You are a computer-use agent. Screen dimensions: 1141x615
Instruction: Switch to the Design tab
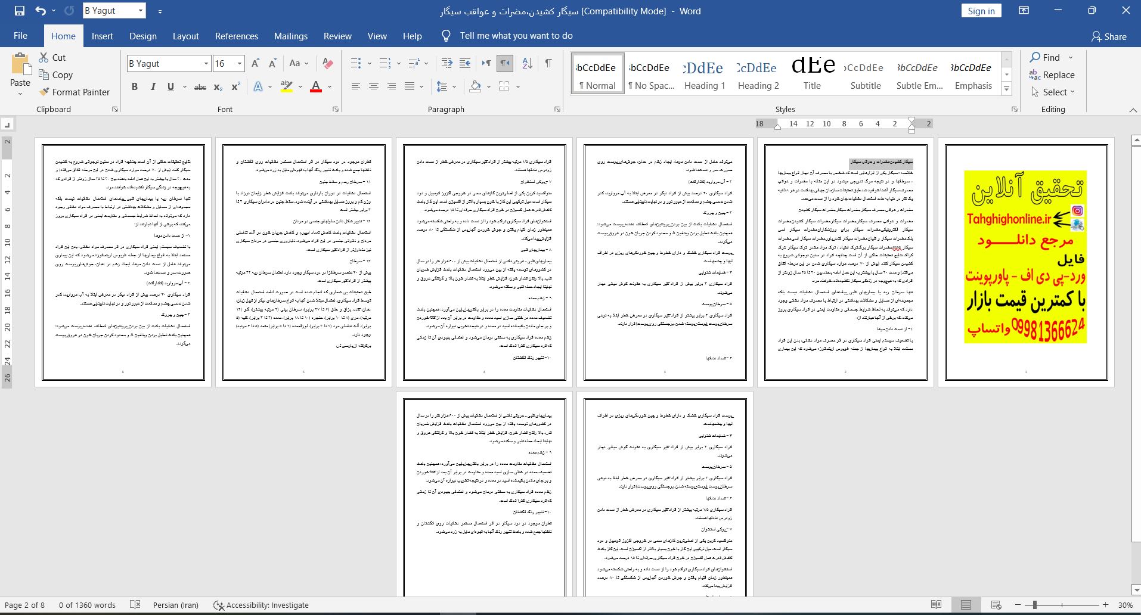tap(143, 36)
